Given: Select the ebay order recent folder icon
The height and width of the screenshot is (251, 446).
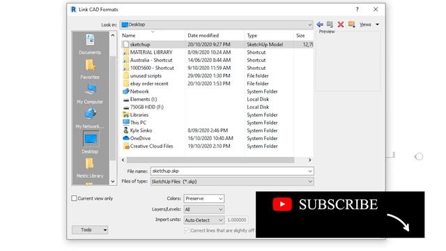Looking at the screenshot, I should pos(126,84).
